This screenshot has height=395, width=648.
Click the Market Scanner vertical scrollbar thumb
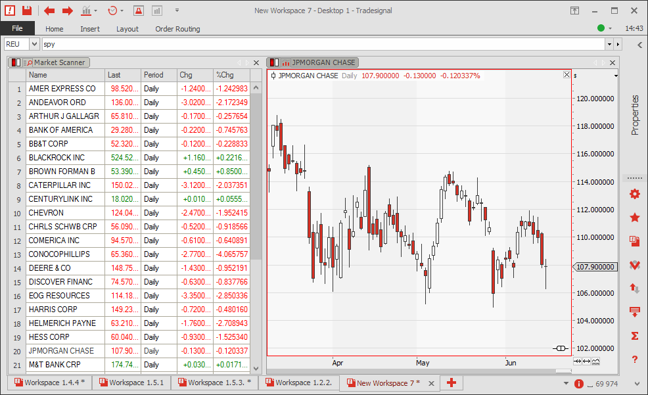pos(256,176)
